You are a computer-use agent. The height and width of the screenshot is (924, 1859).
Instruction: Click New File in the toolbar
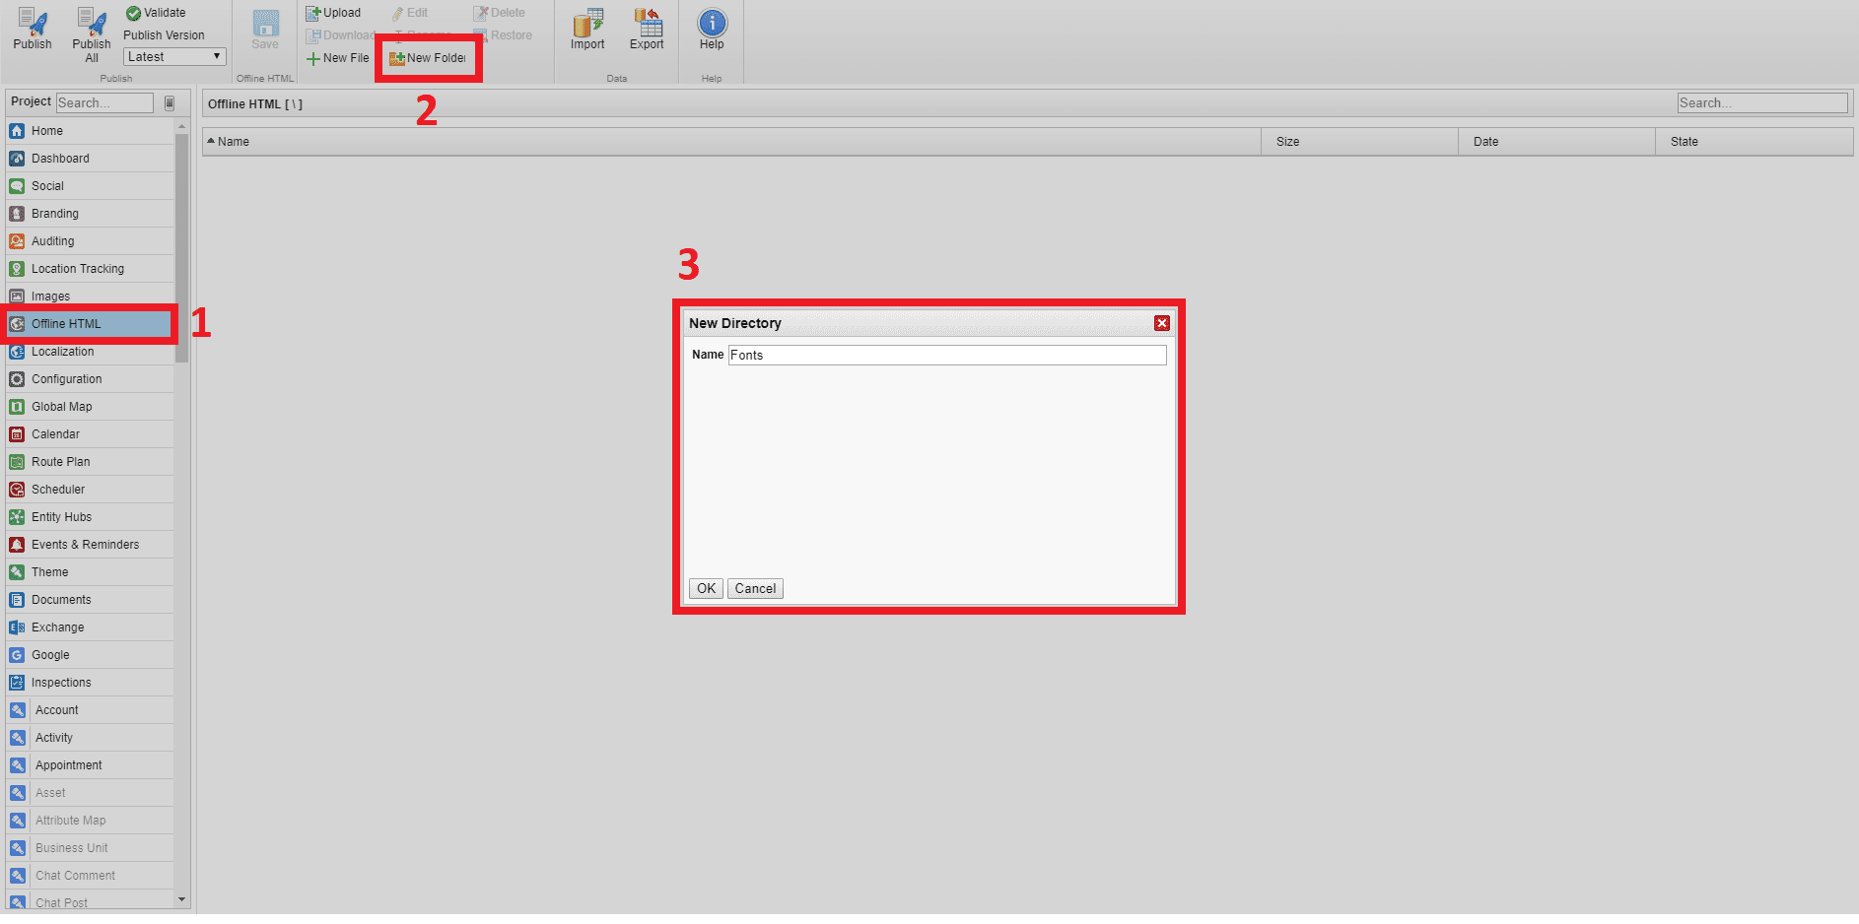point(336,57)
